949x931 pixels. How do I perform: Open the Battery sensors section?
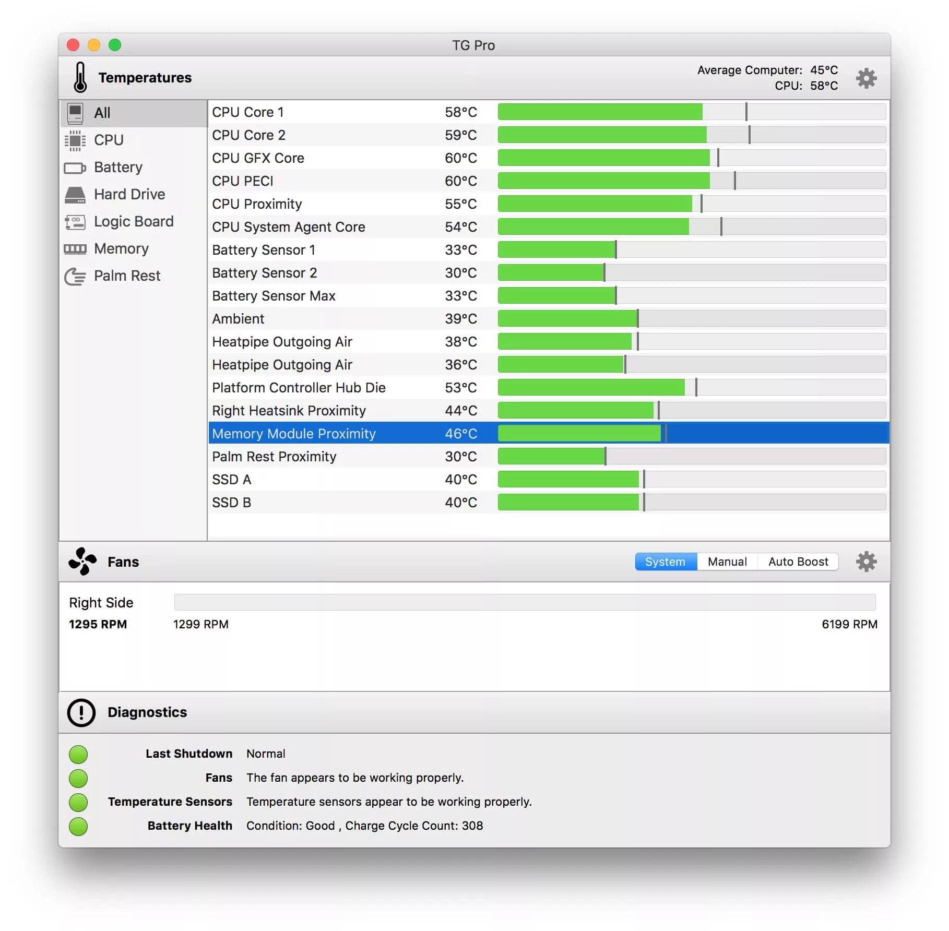[117, 167]
